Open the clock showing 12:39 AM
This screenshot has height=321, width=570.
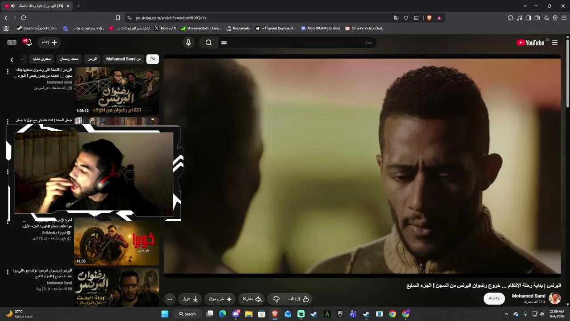pyautogui.click(x=557, y=314)
